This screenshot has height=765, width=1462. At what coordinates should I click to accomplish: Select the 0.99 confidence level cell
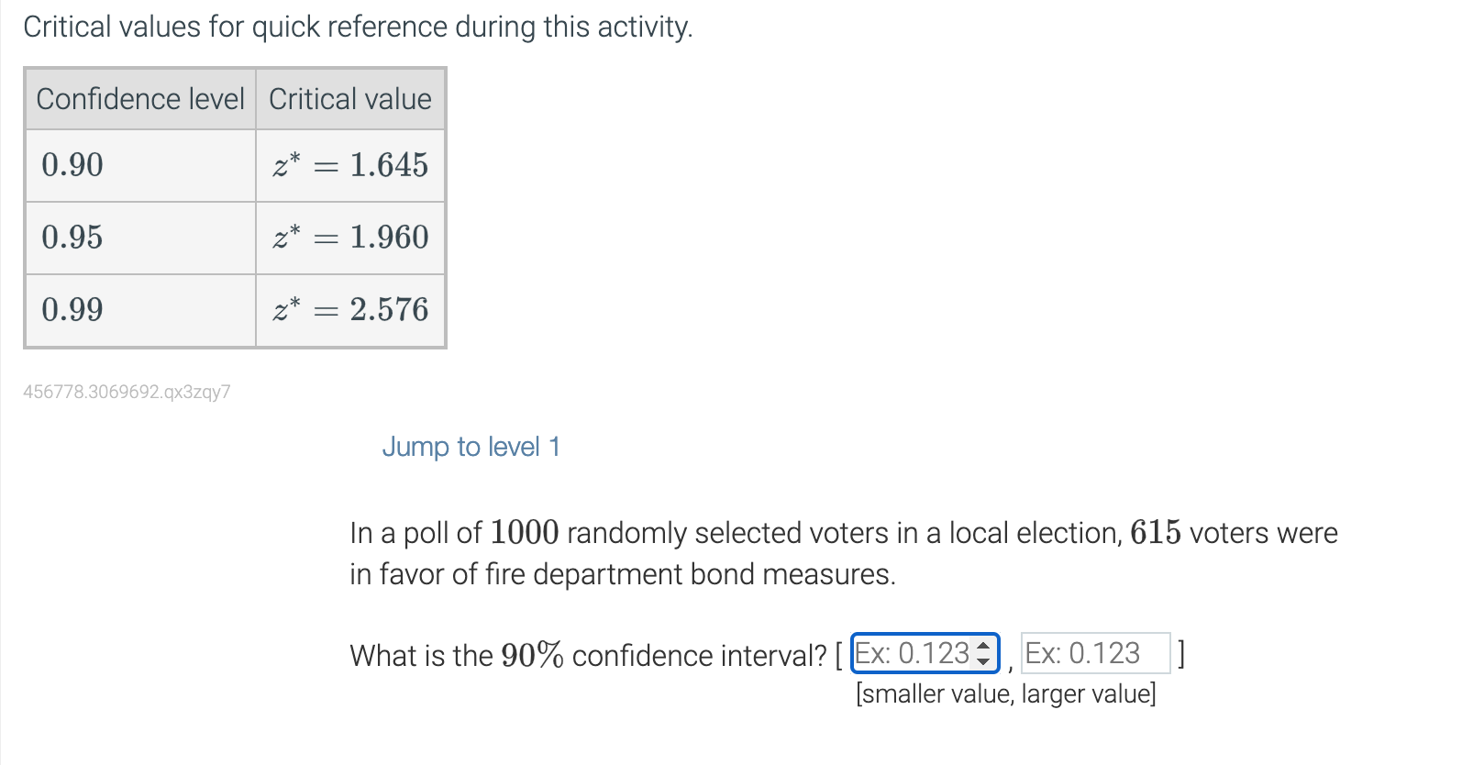tap(140, 310)
